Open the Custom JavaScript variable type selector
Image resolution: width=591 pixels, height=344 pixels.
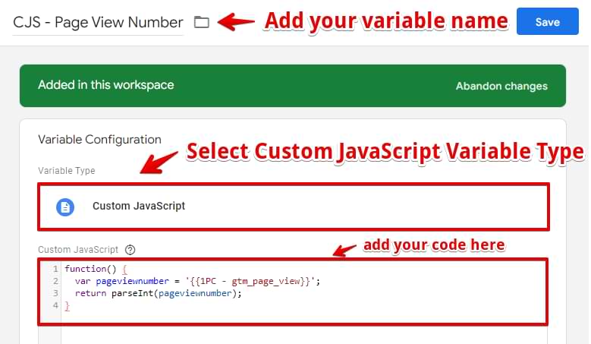pos(294,207)
